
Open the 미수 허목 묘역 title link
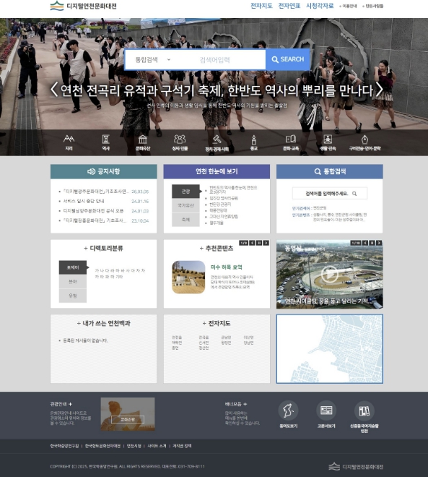(227, 267)
